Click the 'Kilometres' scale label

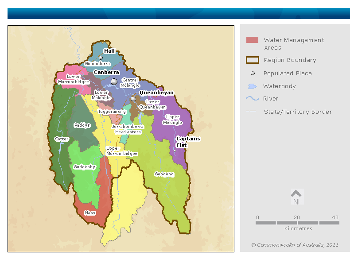[x=298, y=228]
